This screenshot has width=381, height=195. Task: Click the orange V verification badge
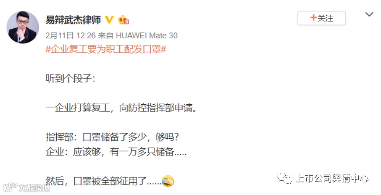point(109,20)
